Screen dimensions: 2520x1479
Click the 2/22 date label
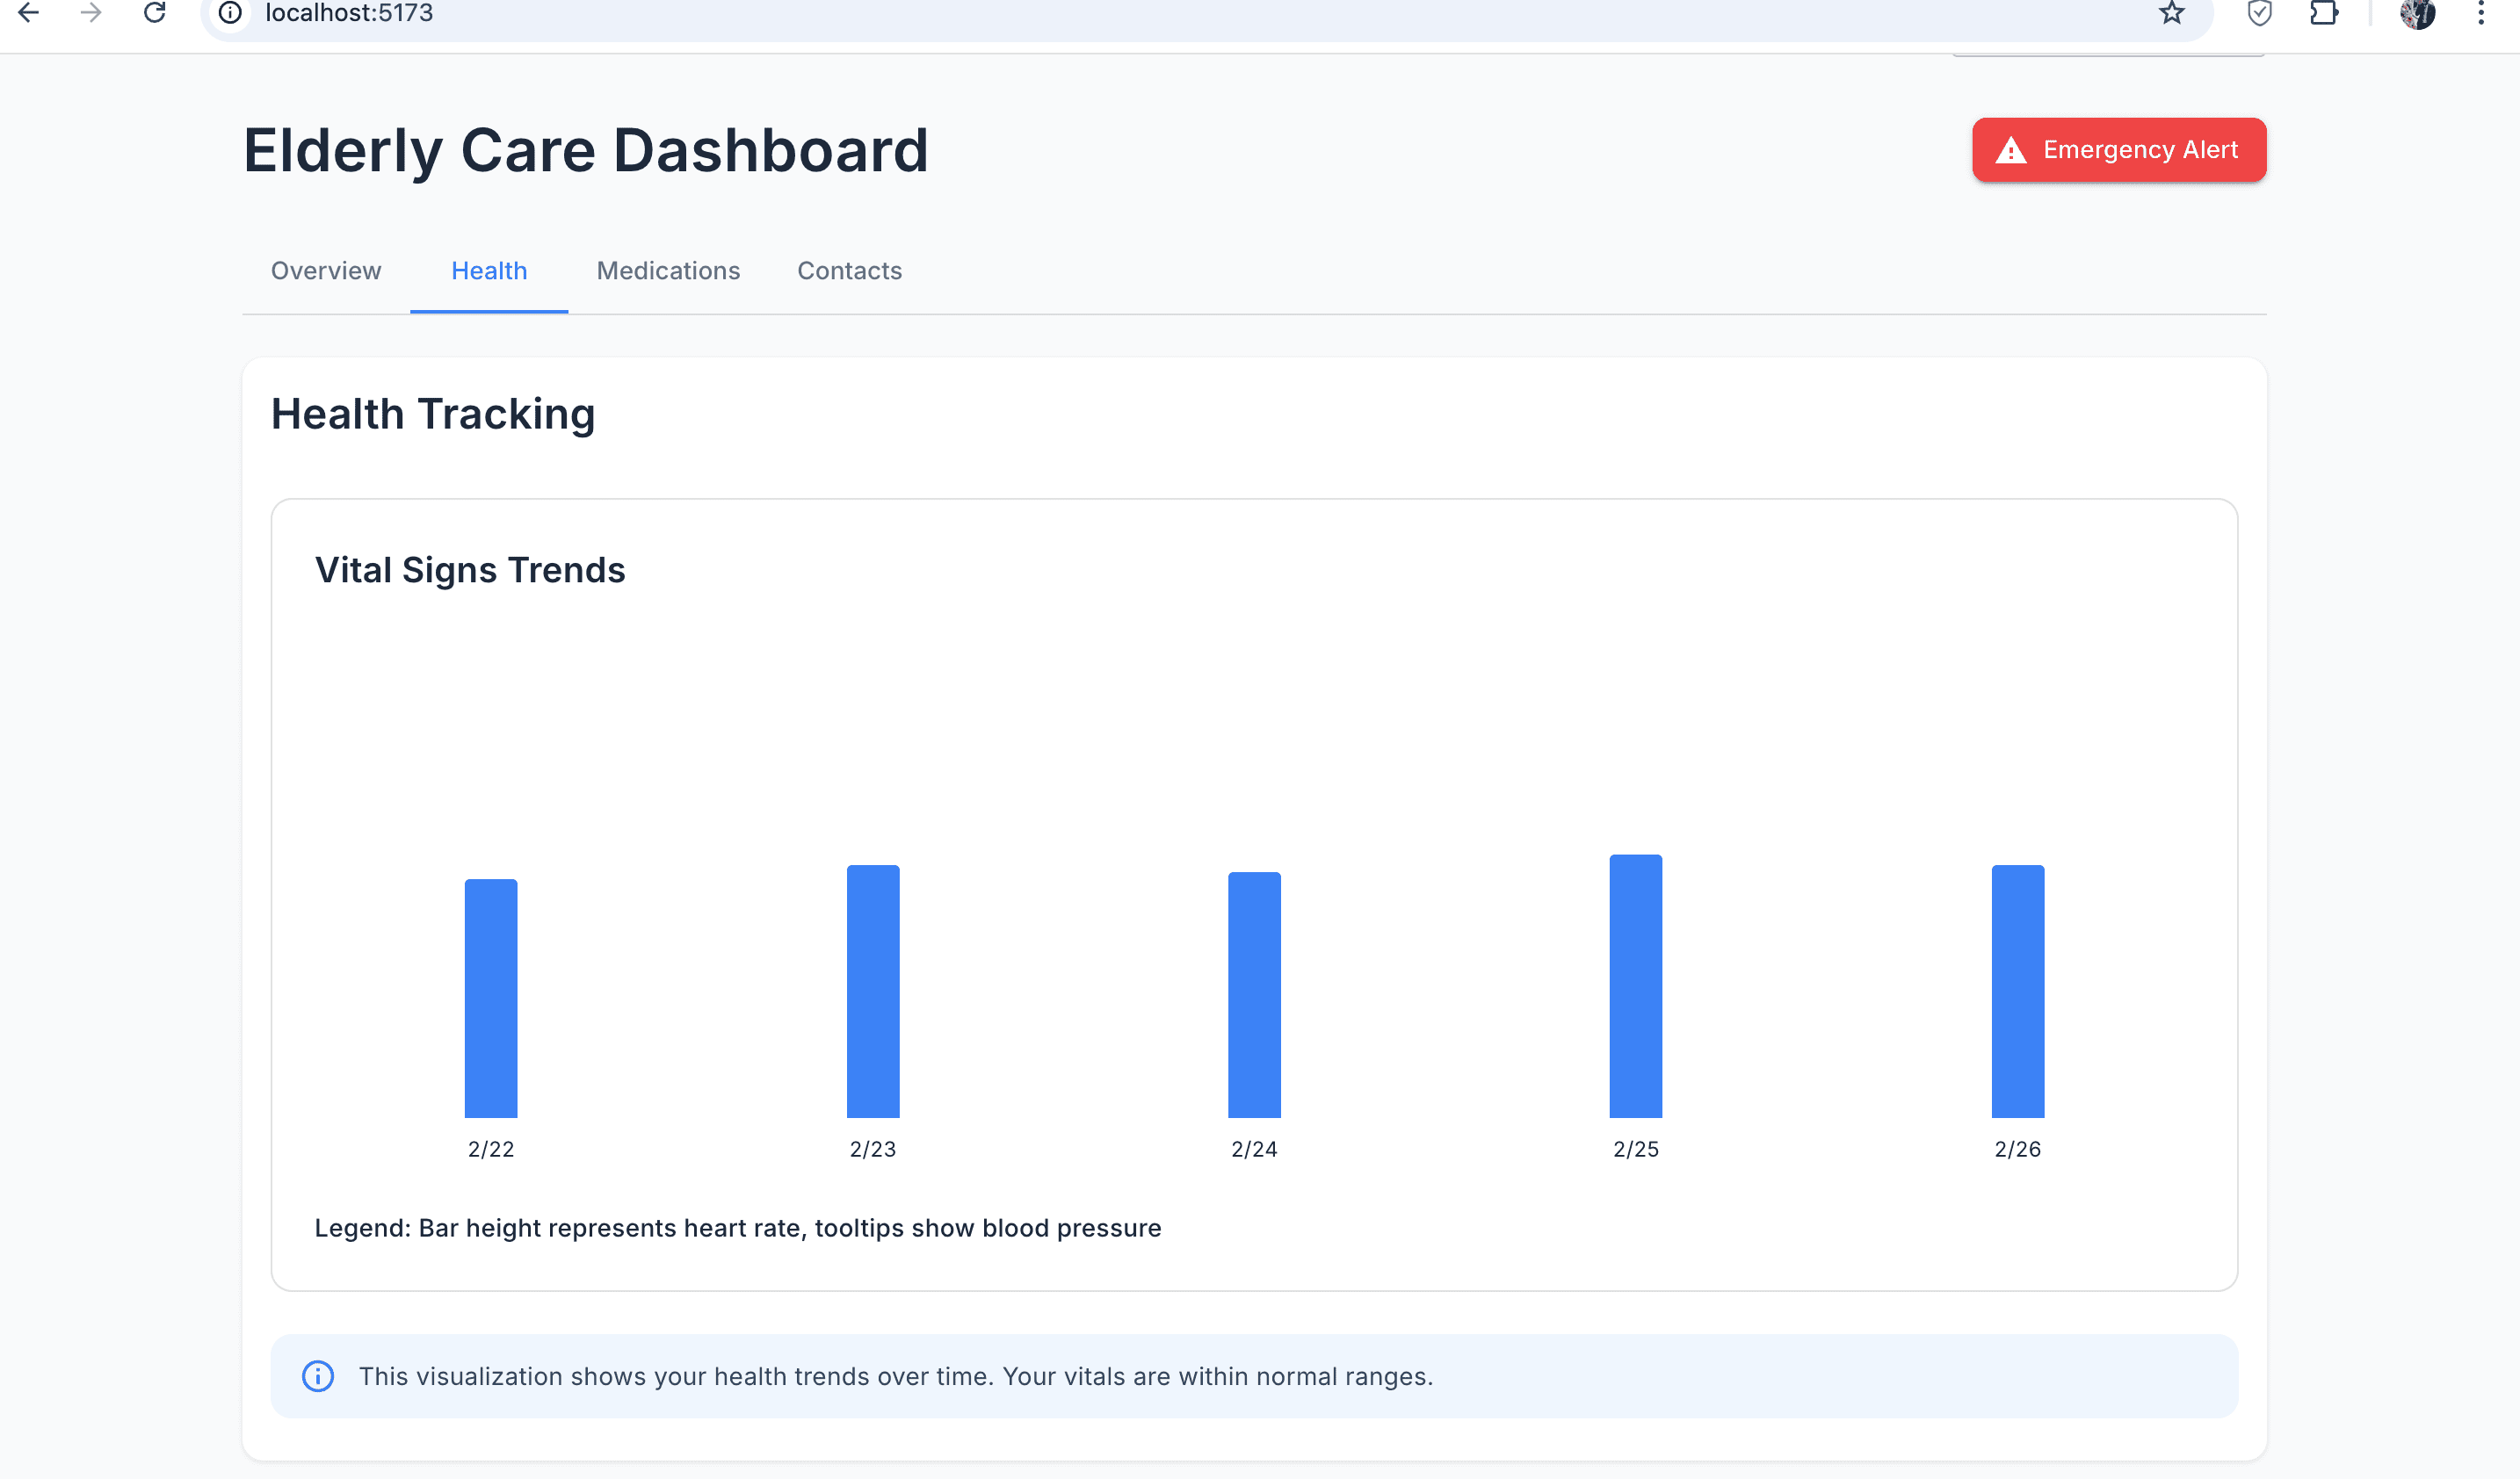(491, 1150)
